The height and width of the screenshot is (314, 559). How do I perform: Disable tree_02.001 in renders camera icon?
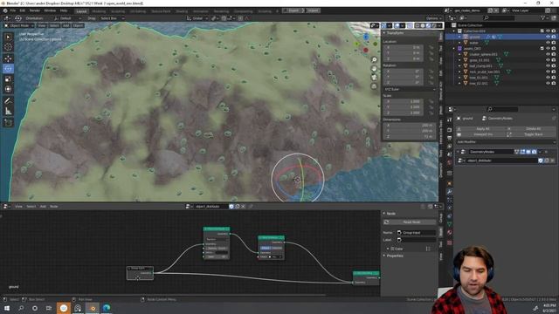[554, 84]
